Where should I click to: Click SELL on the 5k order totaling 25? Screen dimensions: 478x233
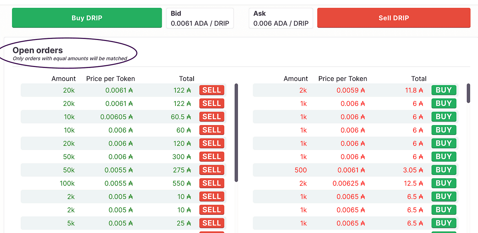click(x=212, y=223)
